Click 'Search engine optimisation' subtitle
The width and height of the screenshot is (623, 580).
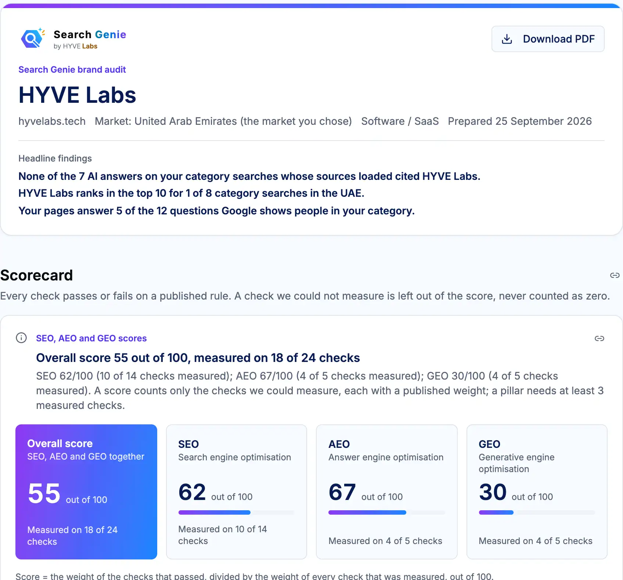234,457
